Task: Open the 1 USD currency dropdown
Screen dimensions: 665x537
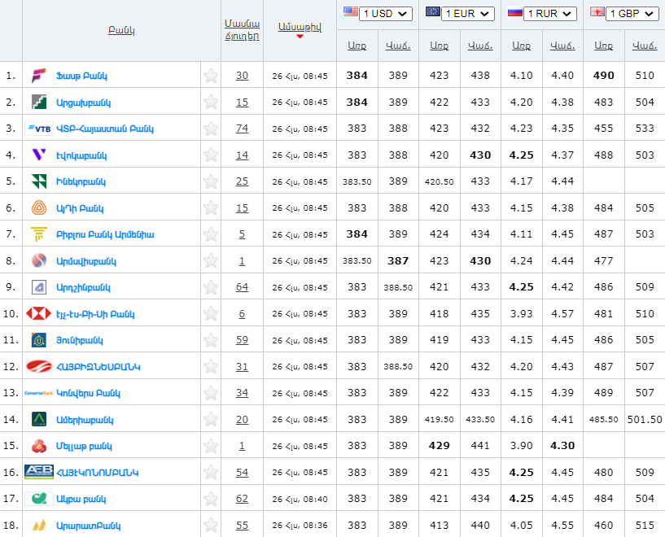Action: point(386,14)
